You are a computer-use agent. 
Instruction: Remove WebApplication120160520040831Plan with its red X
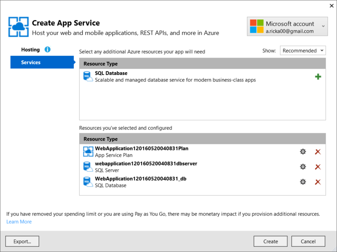pyautogui.click(x=318, y=152)
